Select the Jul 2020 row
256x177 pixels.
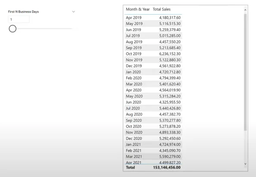pyautogui.click(x=153, y=108)
